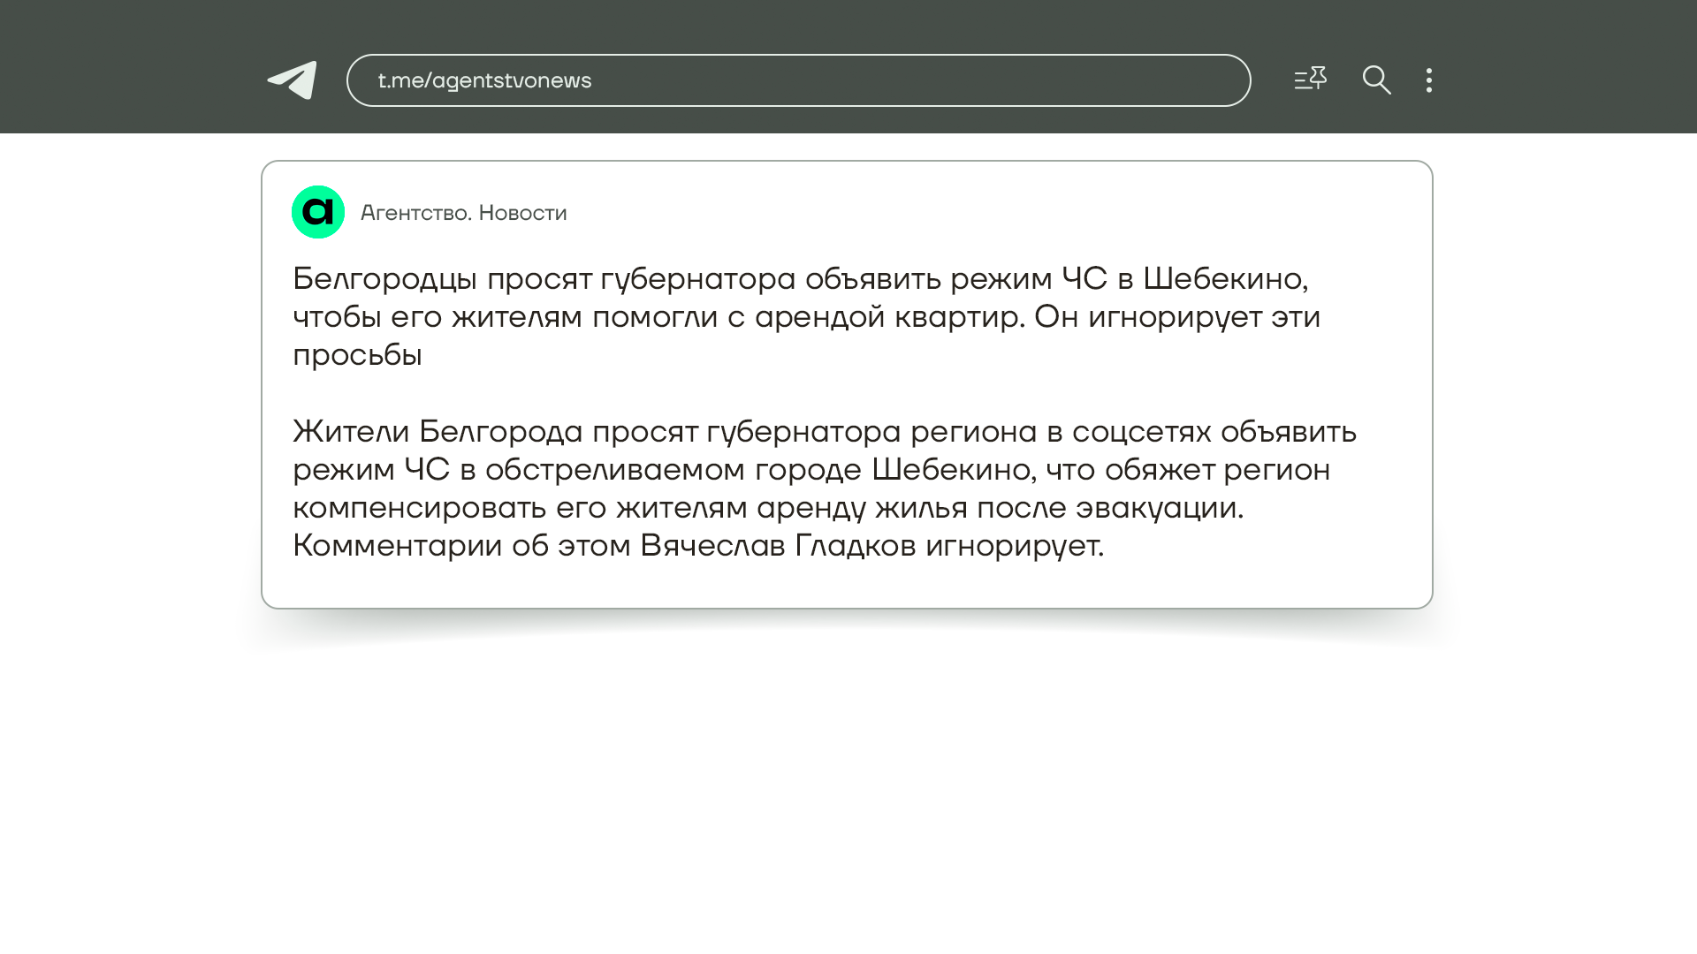The image size is (1697, 954).
Task: Open the Агентство. Новости channel name
Action: pos(463,213)
